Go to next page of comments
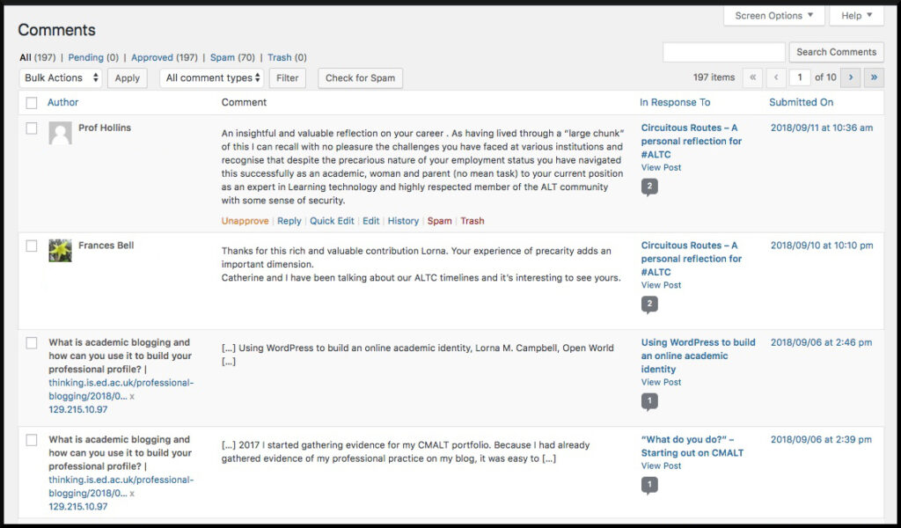The image size is (901, 528). (851, 77)
